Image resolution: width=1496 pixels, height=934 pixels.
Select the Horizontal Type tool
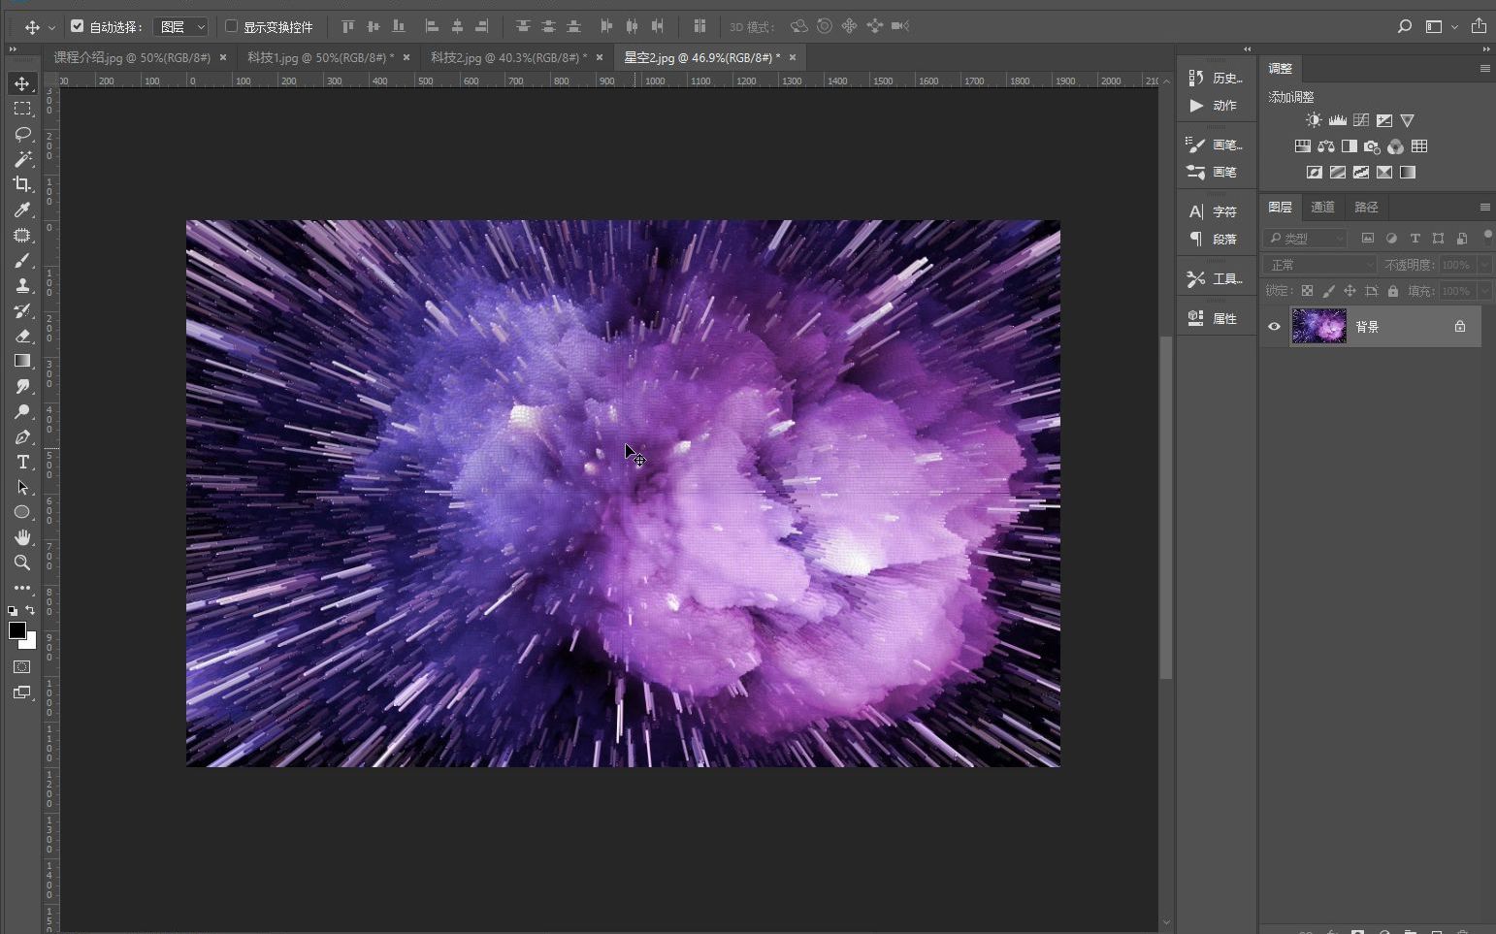pos(22,463)
